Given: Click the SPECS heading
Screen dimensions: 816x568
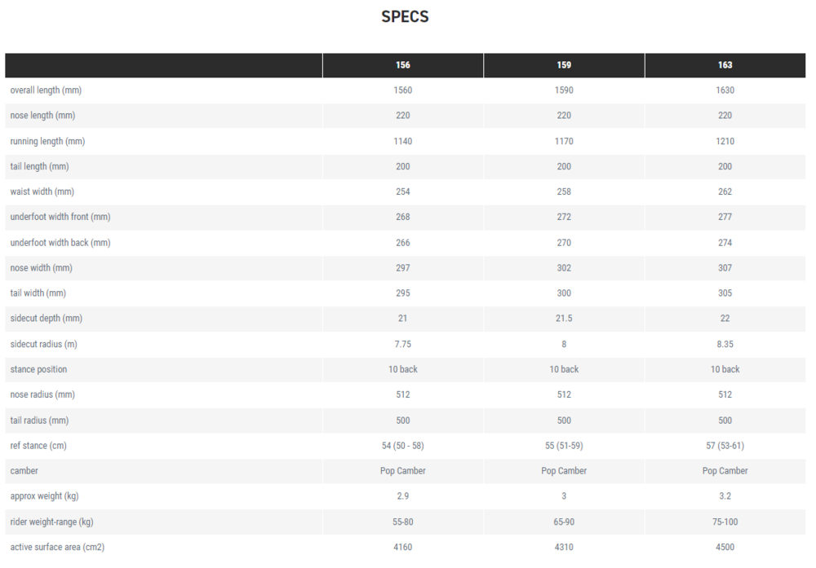Looking at the screenshot, I should [405, 17].
